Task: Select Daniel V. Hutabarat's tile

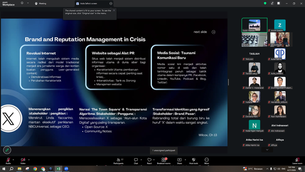Action: coord(254,83)
